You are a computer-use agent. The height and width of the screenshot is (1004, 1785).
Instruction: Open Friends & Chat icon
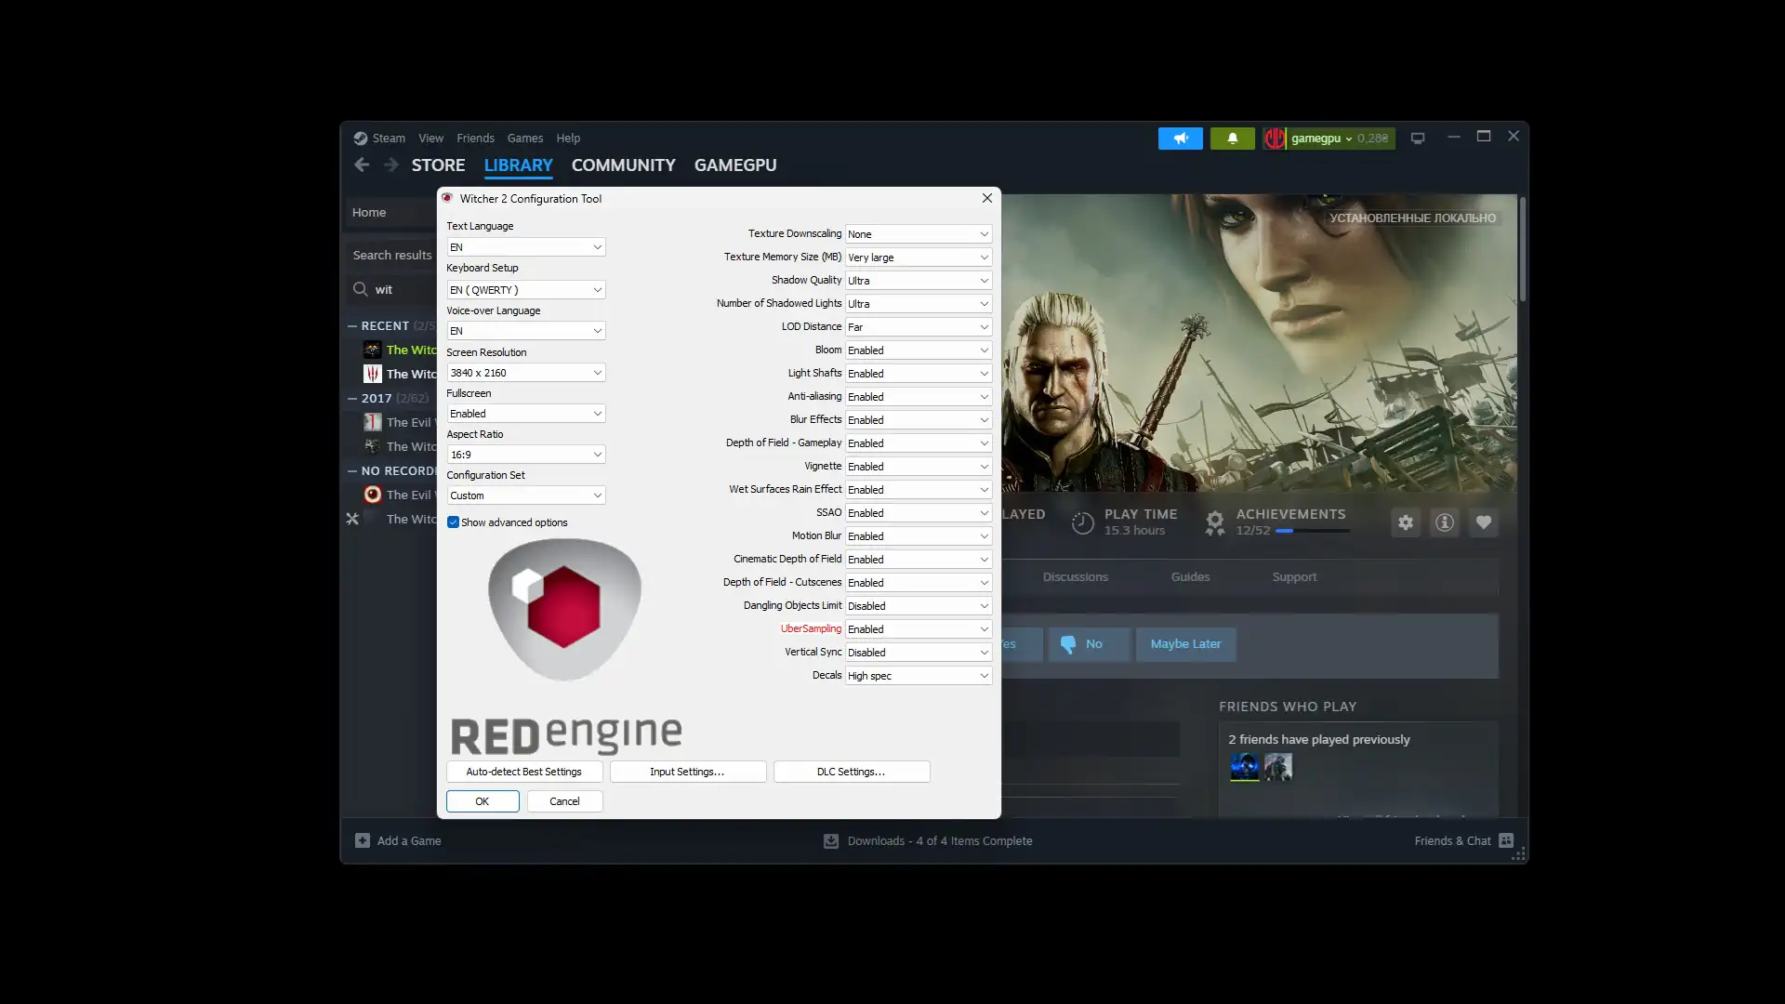[1506, 840]
